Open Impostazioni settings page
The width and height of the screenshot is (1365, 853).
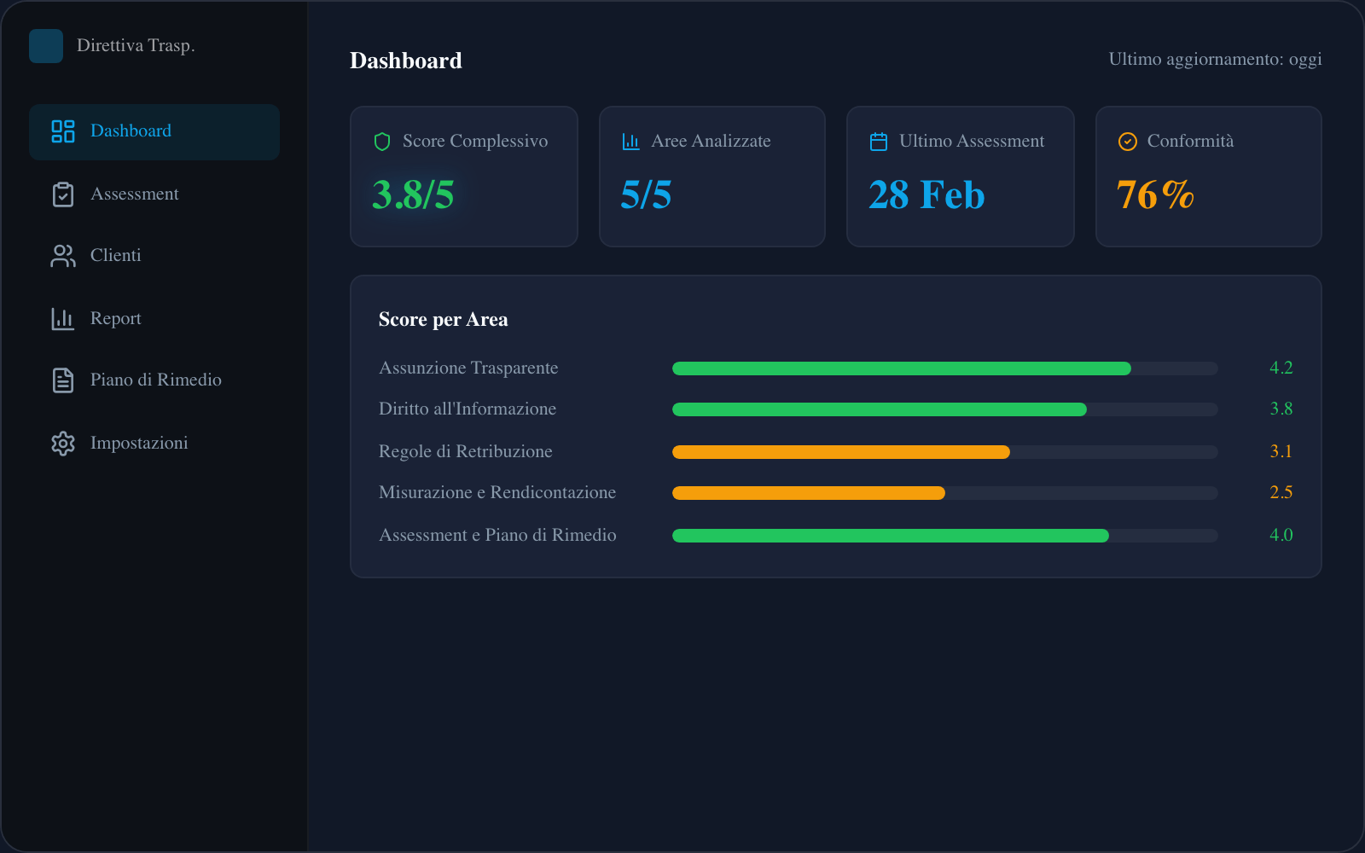(139, 444)
